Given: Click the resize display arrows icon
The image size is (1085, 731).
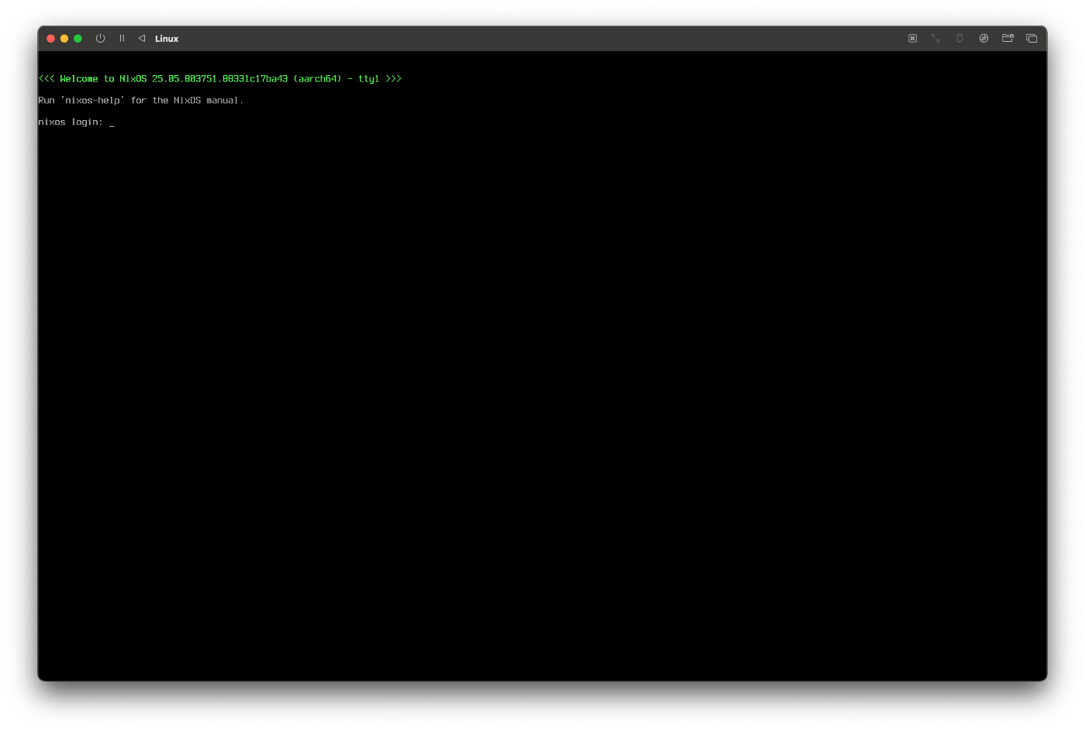Looking at the screenshot, I should pyautogui.click(x=936, y=38).
